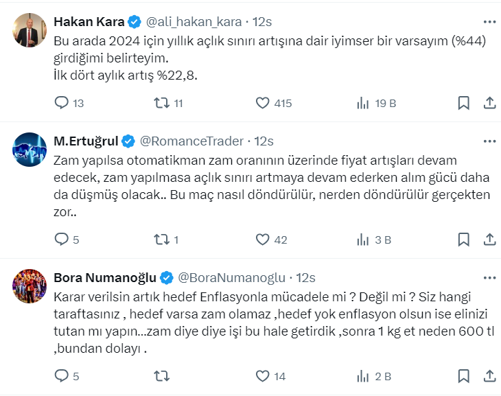Like Hakan Kara's tweet

point(262,104)
